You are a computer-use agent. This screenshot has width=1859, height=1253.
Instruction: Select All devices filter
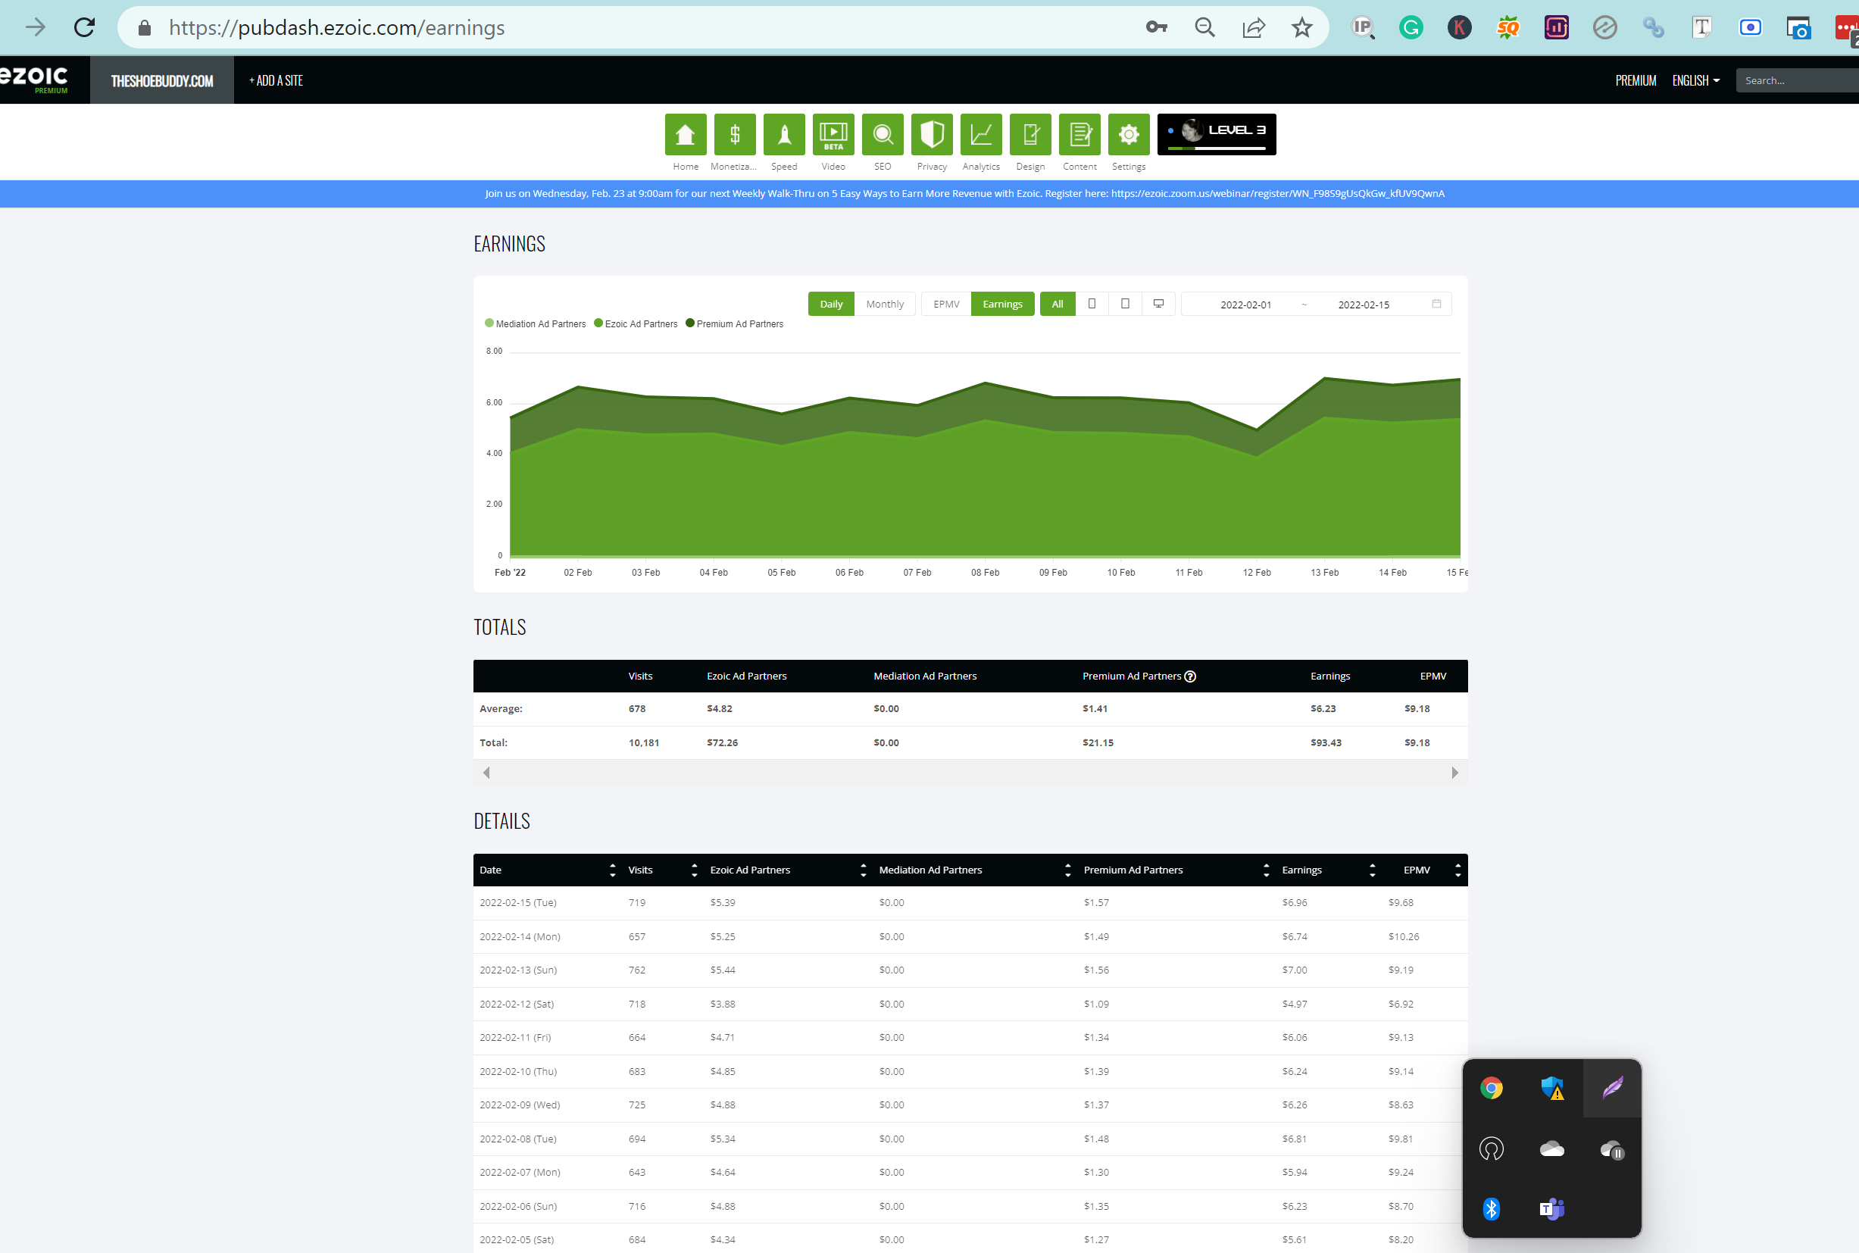coord(1057,304)
